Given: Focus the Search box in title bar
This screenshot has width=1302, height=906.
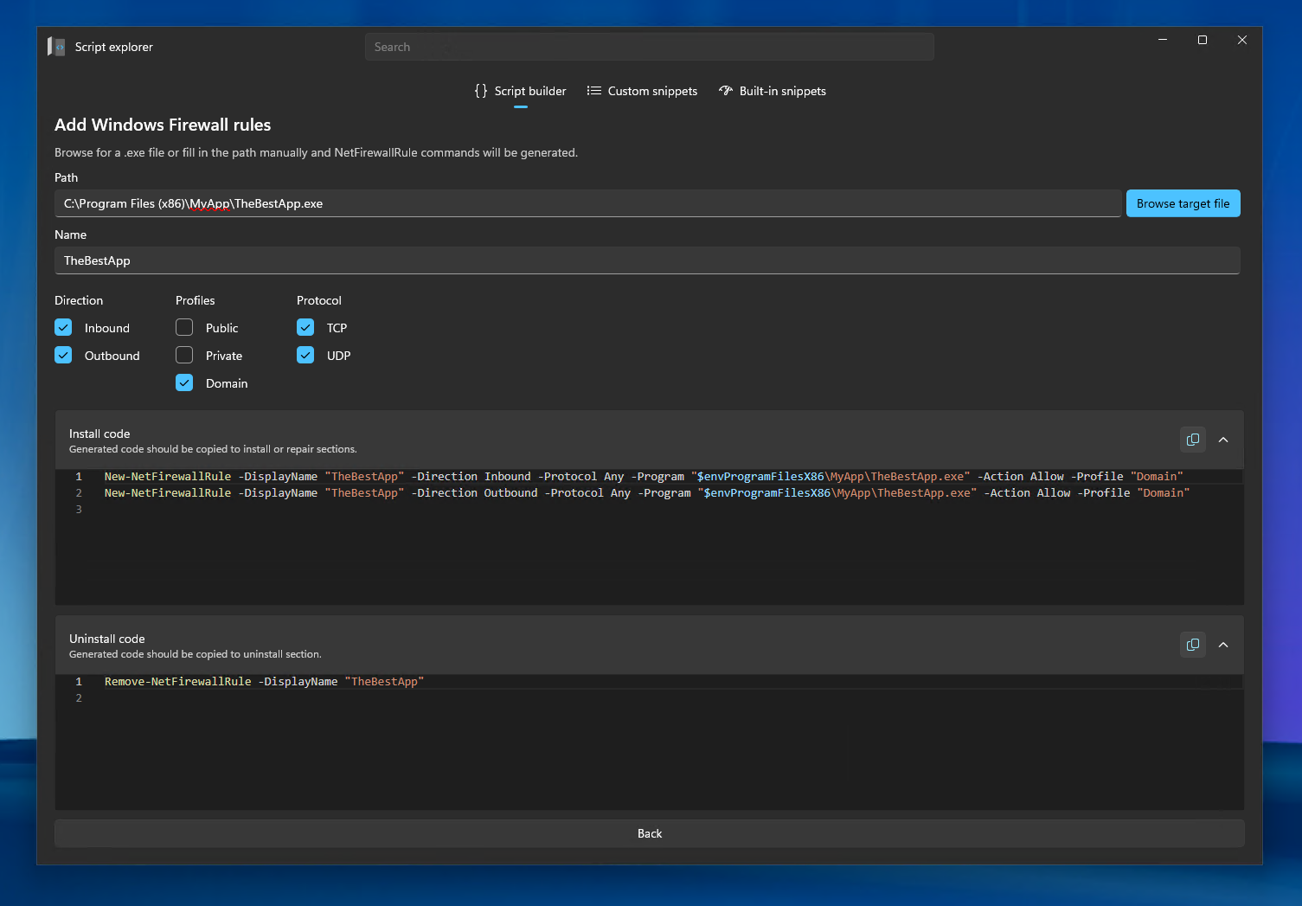Looking at the screenshot, I should pos(650,47).
